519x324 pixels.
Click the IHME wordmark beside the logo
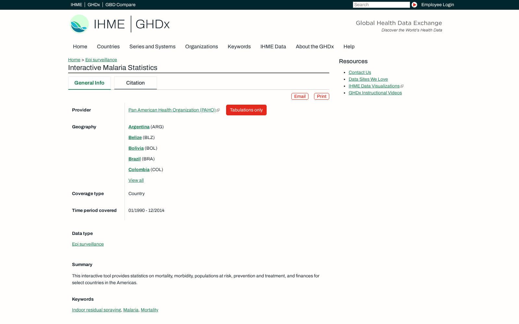tap(109, 24)
